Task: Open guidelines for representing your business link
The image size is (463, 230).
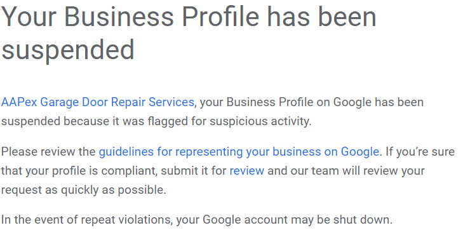Action: pos(239,152)
